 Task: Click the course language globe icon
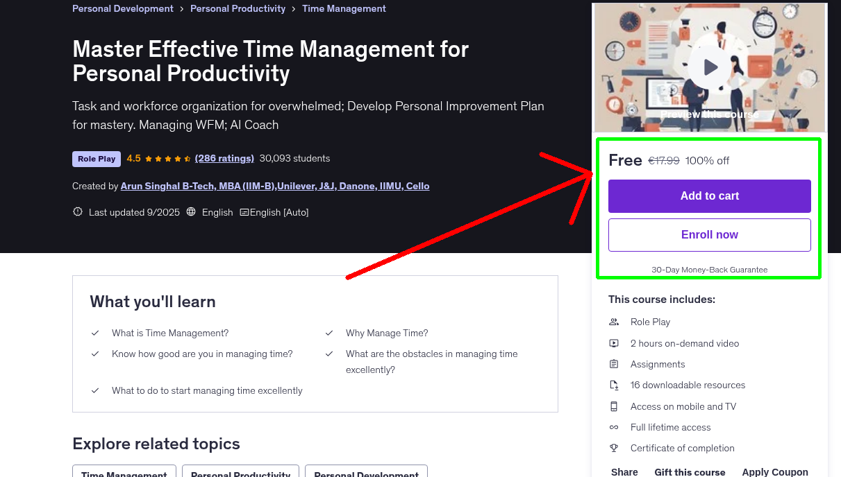point(191,211)
